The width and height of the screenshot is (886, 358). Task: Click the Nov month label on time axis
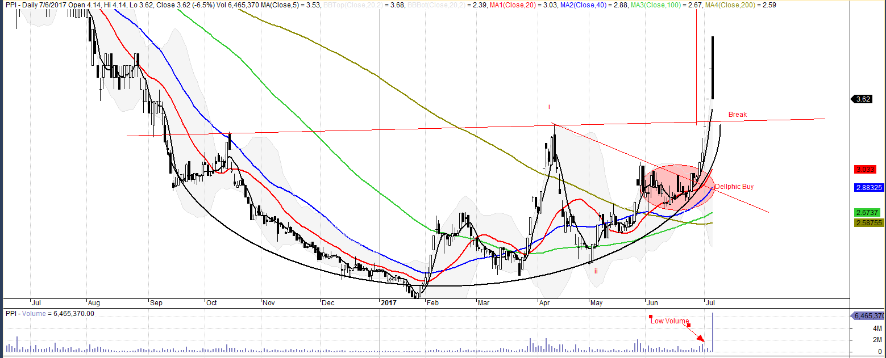(x=269, y=302)
